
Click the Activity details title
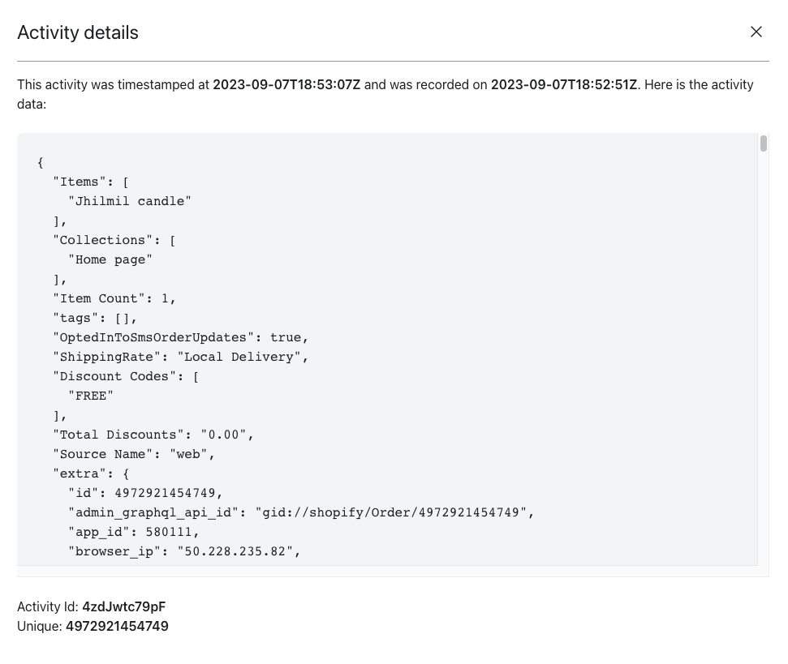[78, 32]
